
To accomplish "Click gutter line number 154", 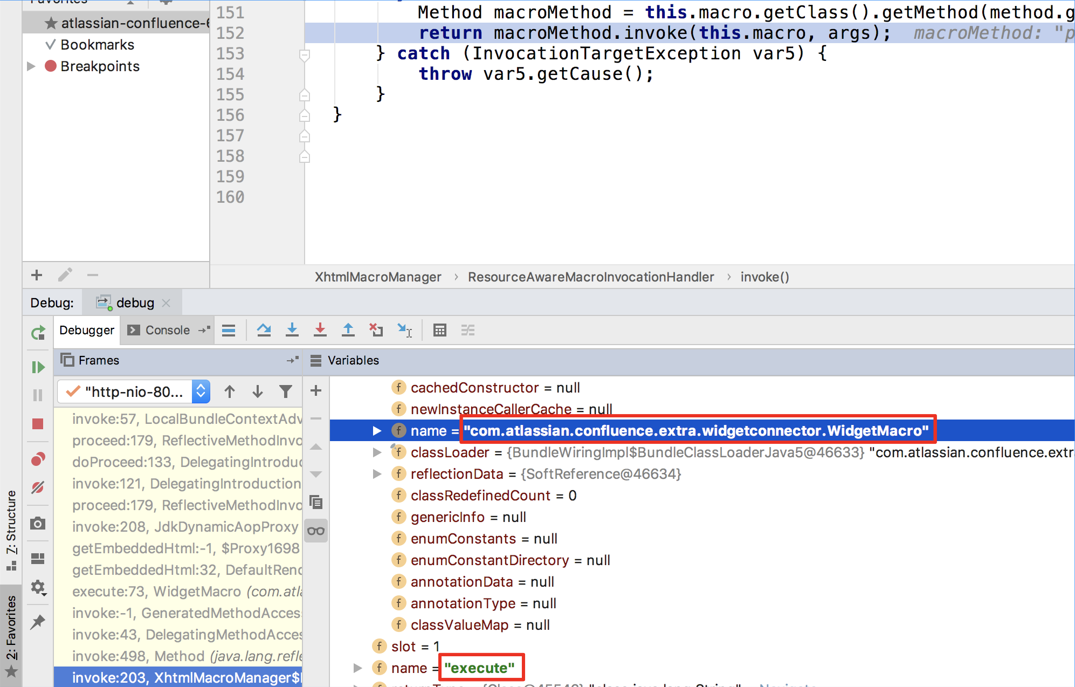I will tap(230, 74).
